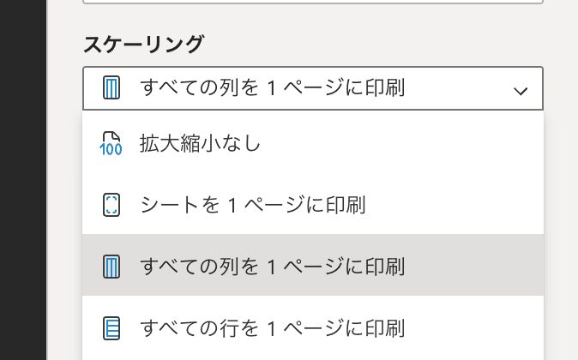Click the horizontal rows page icon
The height and width of the screenshot is (360, 578).
(x=111, y=328)
